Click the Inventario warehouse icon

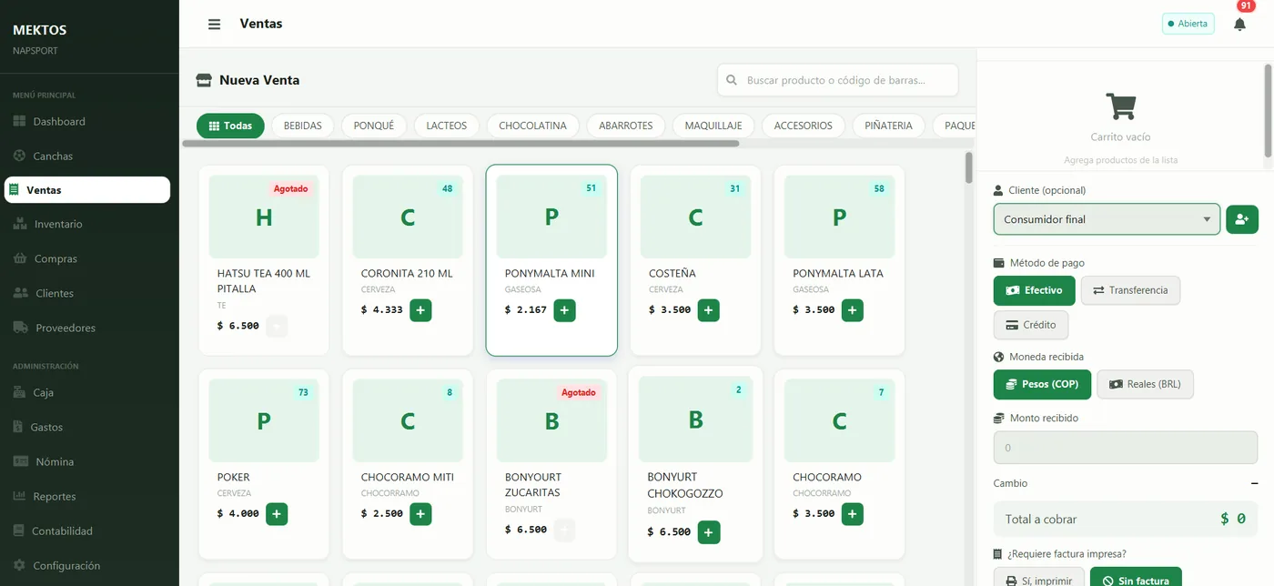pos(21,224)
